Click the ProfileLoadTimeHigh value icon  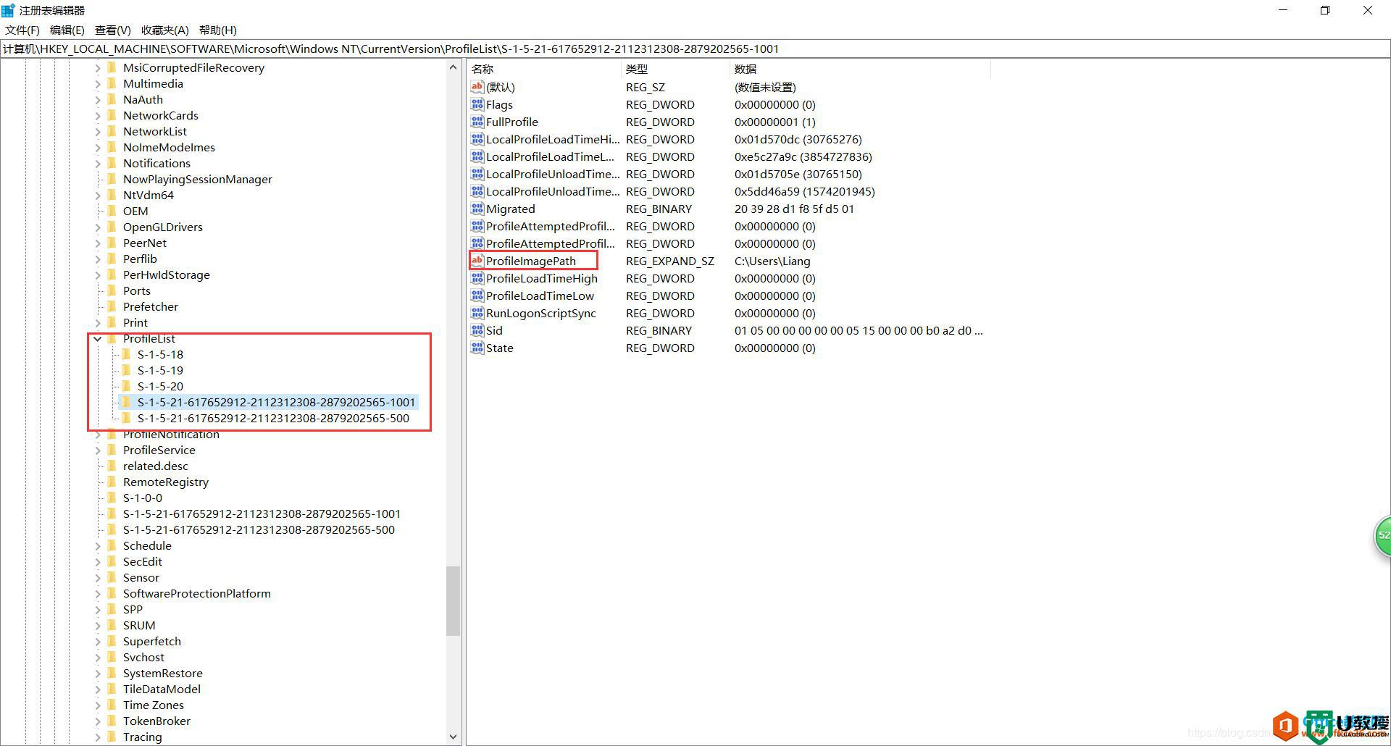click(477, 278)
